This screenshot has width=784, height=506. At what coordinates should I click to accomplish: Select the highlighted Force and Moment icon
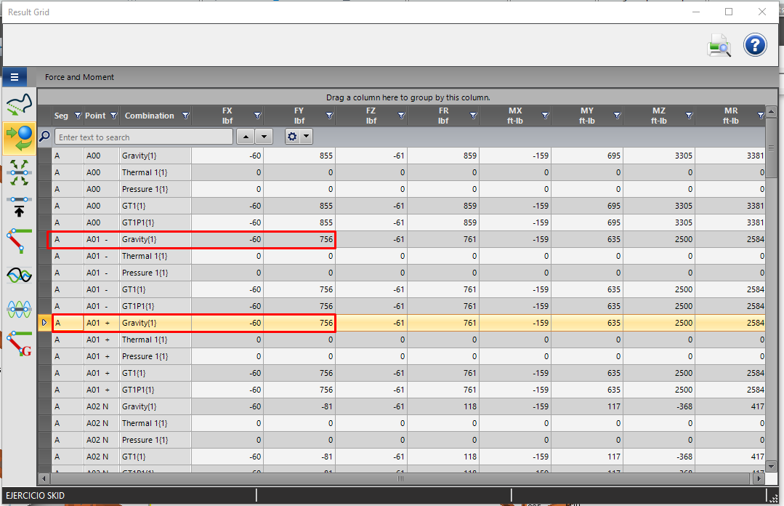coord(19,139)
